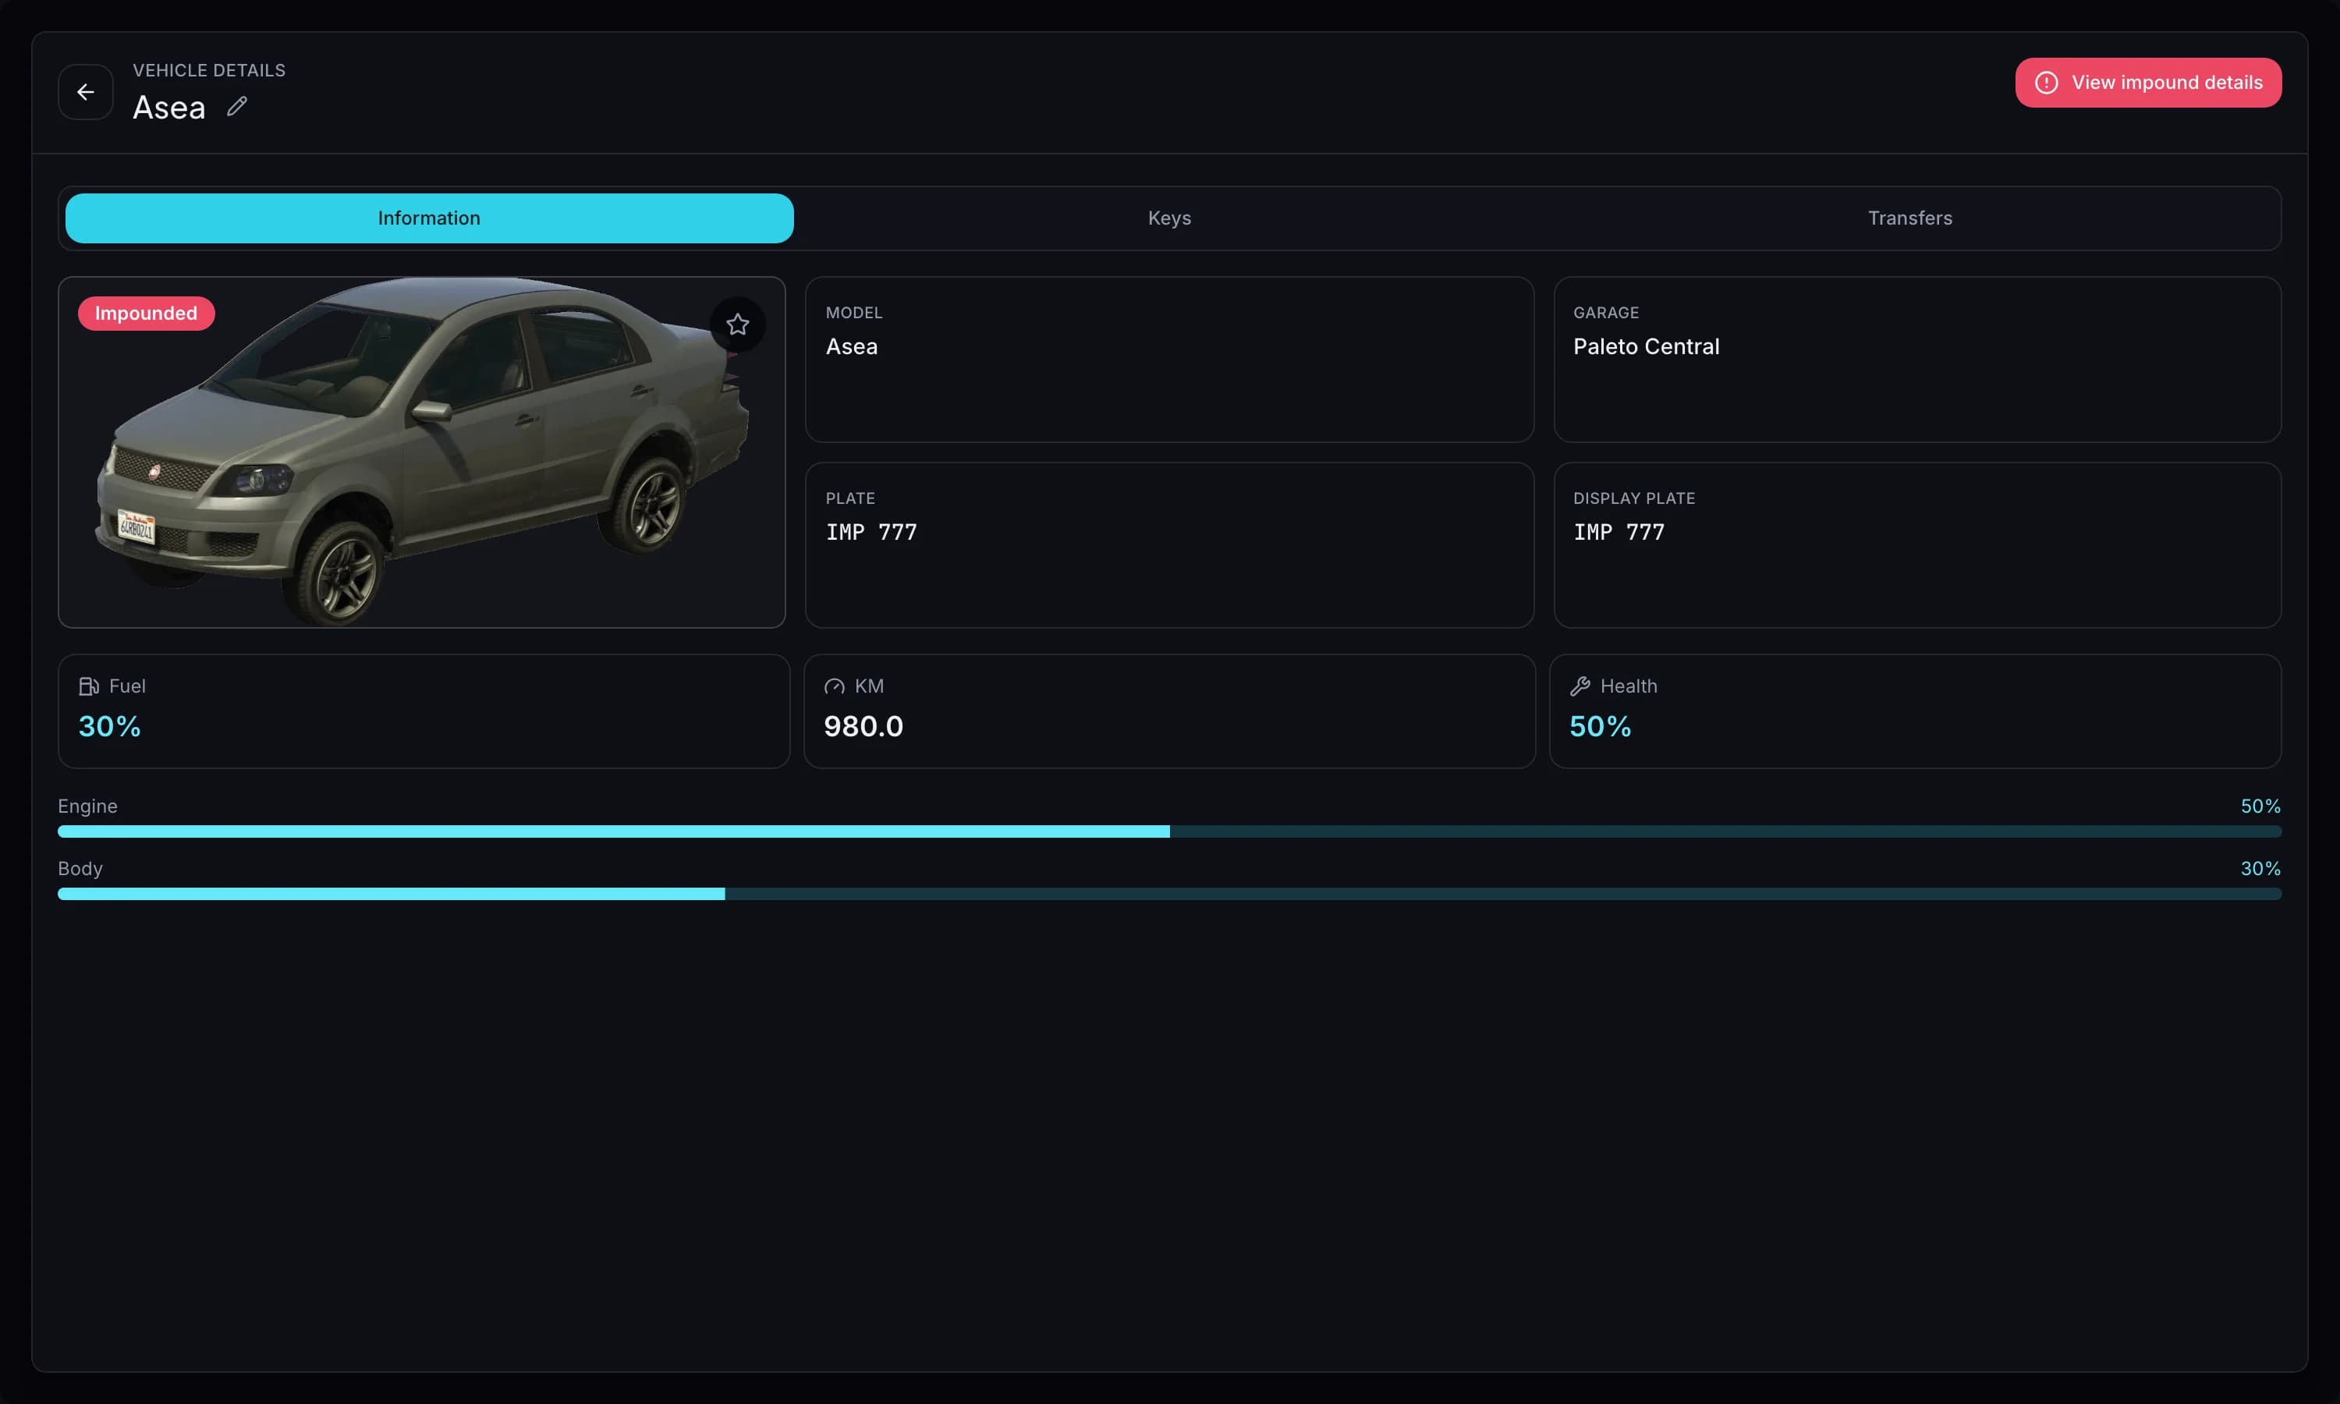
Task: Select the Plate value IMP 777
Action: point(871,532)
